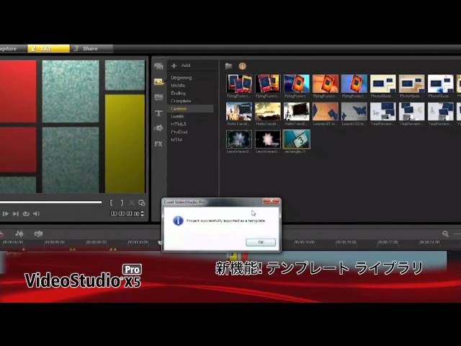Screen dimensions: 461x346
Task: Select the Complete template category
Action: point(181,101)
